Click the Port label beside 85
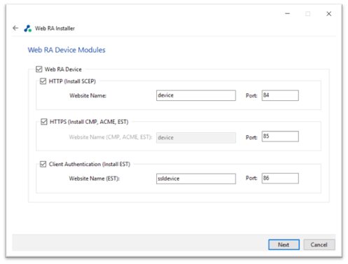This screenshot has width=348, height=264. [x=251, y=137]
